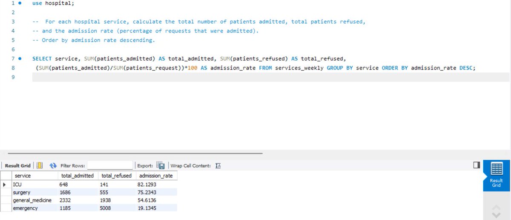Click the line number 9 in the gutter

coord(13,77)
